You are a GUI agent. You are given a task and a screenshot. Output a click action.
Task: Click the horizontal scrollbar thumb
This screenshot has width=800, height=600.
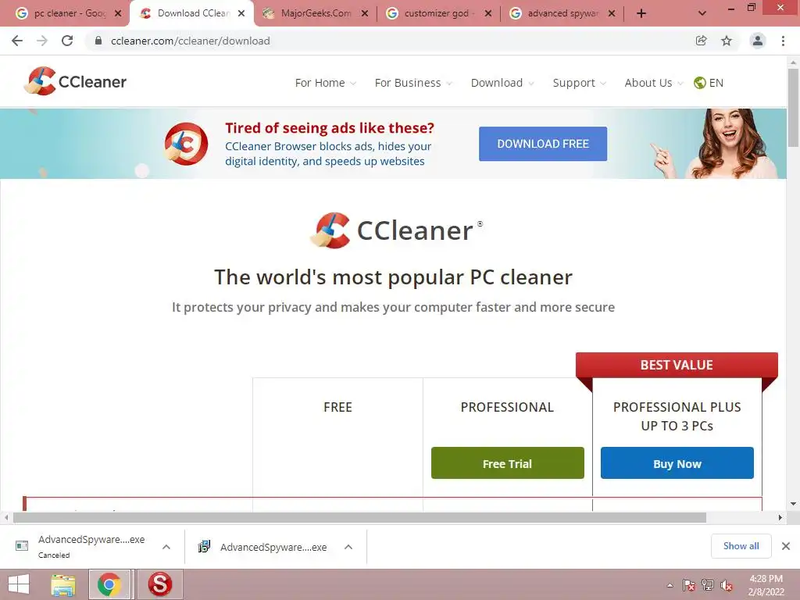(x=359, y=518)
